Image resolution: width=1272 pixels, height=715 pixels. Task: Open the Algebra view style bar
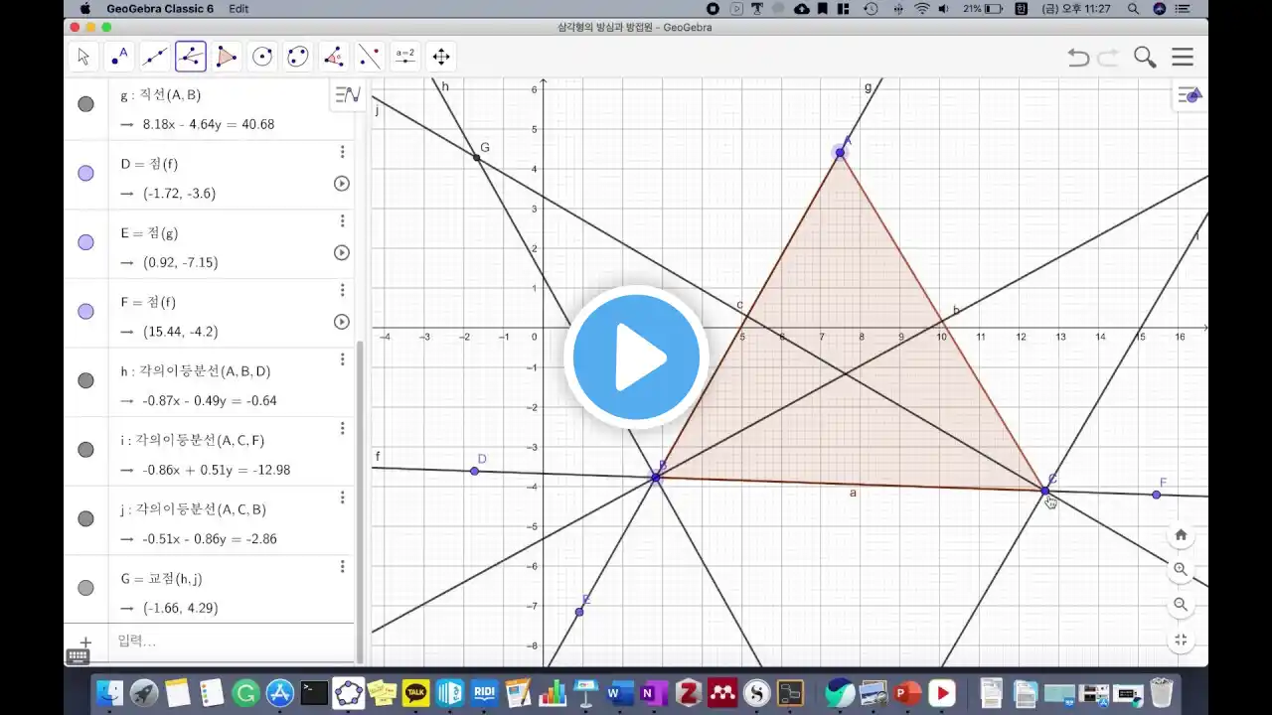coord(348,95)
